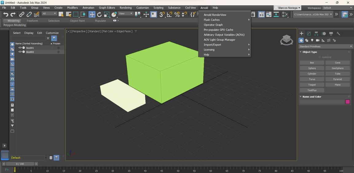Select the Select and Rotate tool
Image resolution: width=354 pixels, height=173 pixels.
99,14
